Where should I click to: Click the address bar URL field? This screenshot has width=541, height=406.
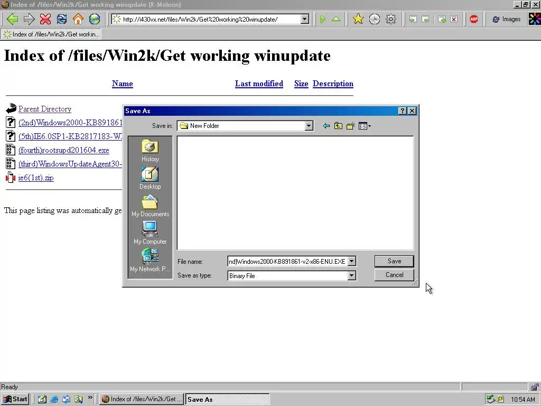pyautogui.click(x=210, y=20)
